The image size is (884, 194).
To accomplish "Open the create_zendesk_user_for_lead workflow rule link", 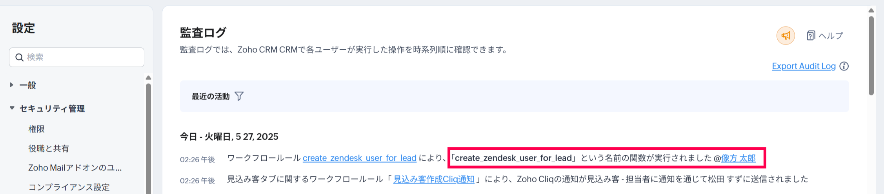I will [359, 158].
